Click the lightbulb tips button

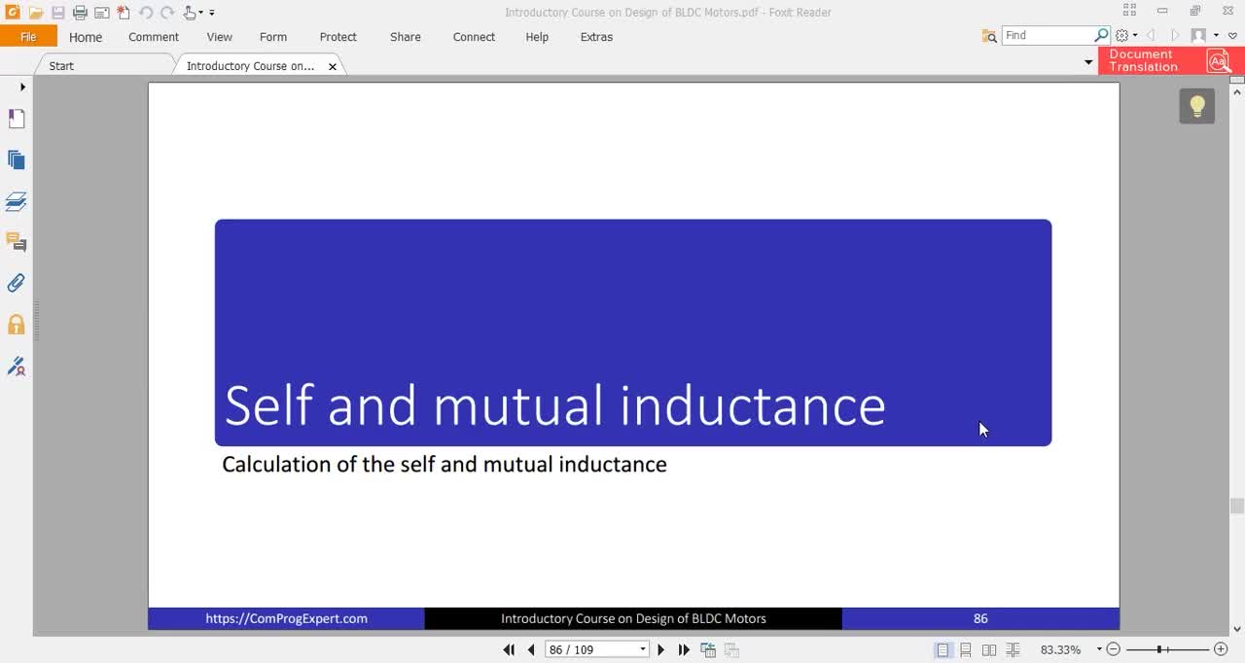1197,106
